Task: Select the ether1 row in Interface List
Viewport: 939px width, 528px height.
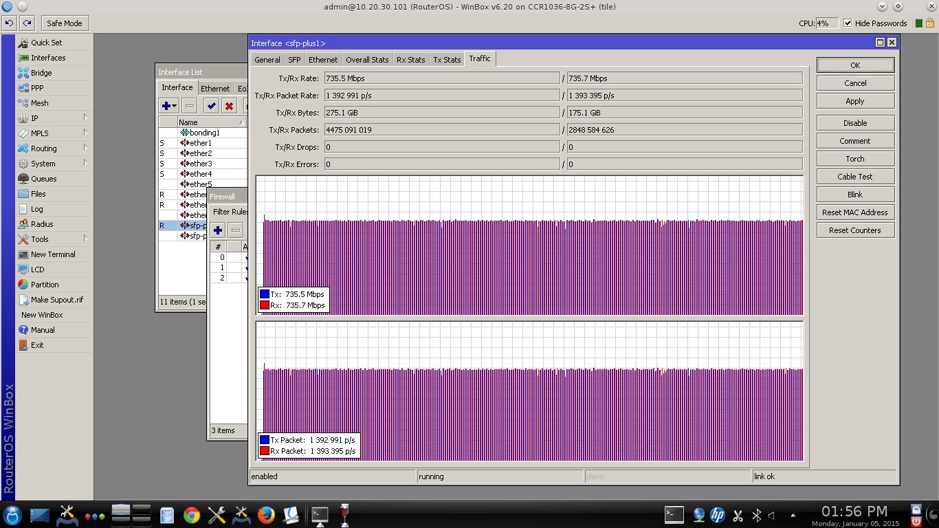Action: [201, 143]
